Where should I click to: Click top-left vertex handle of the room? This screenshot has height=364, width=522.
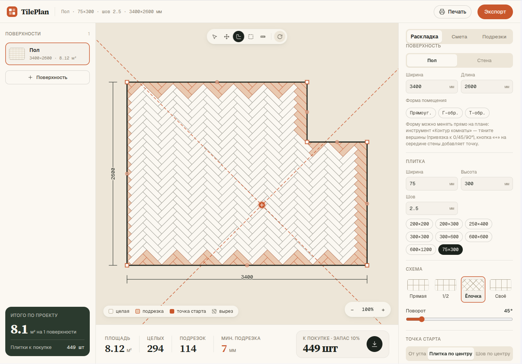(127, 82)
